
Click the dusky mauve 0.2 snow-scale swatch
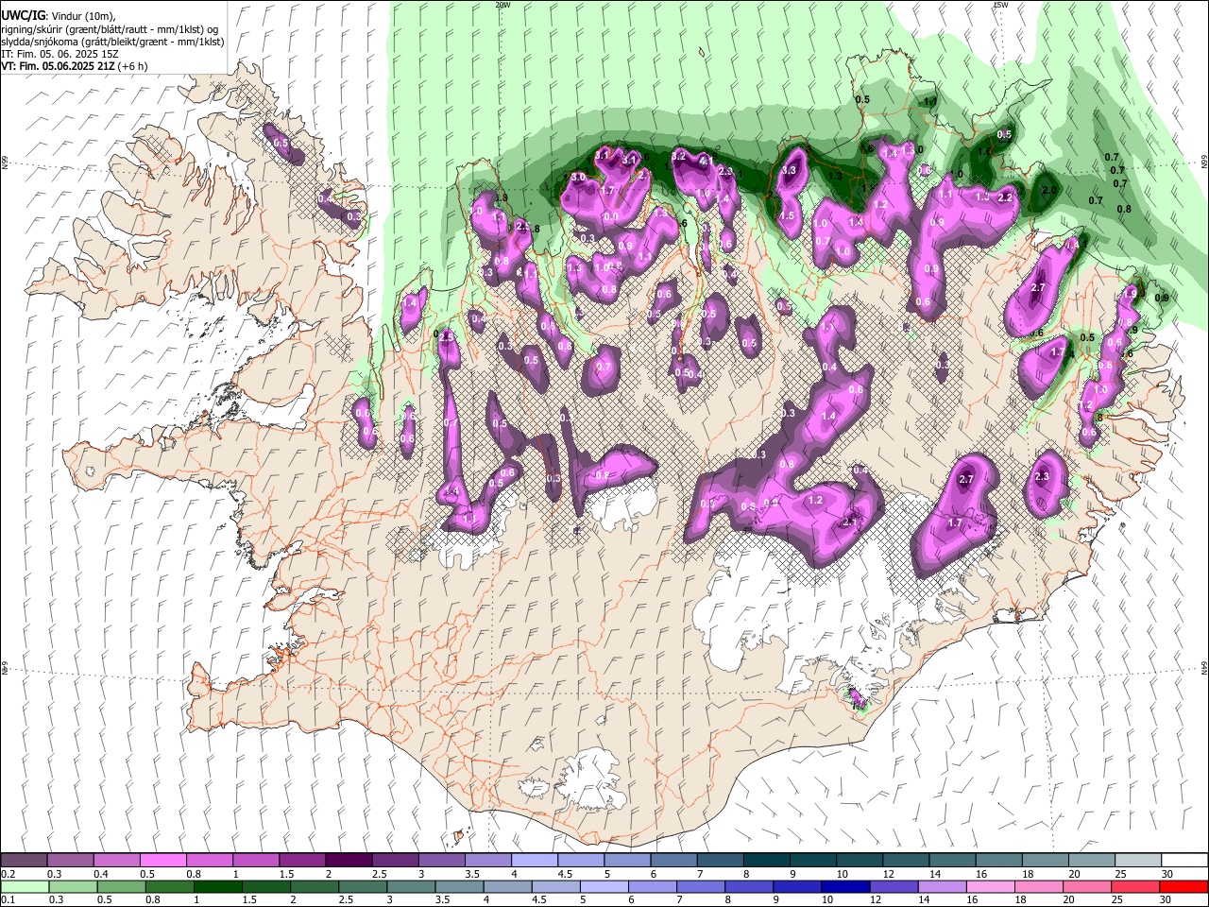tap(24, 861)
